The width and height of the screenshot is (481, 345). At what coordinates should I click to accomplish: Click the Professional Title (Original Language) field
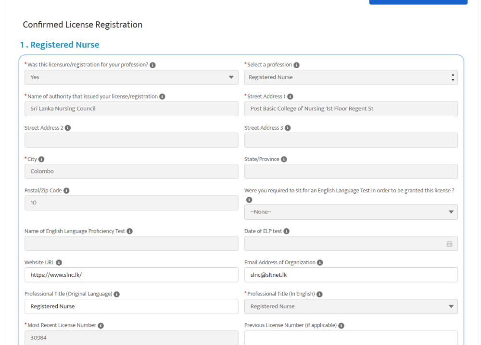coord(131,307)
